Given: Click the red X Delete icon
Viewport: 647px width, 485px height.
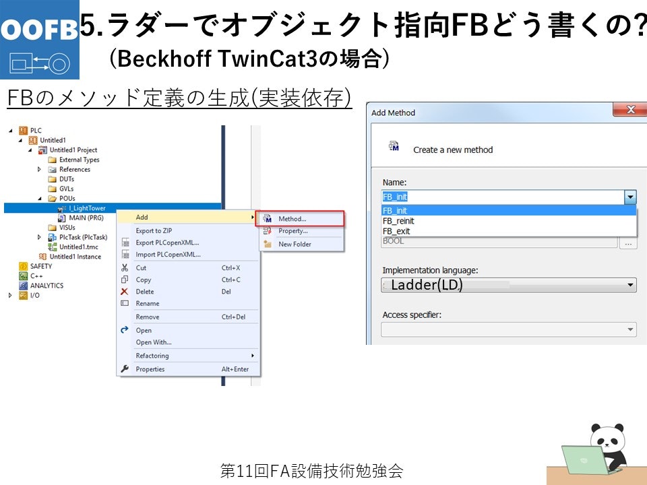Looking at the screenshot, I should pyautogui.click(x=124, y=292).
